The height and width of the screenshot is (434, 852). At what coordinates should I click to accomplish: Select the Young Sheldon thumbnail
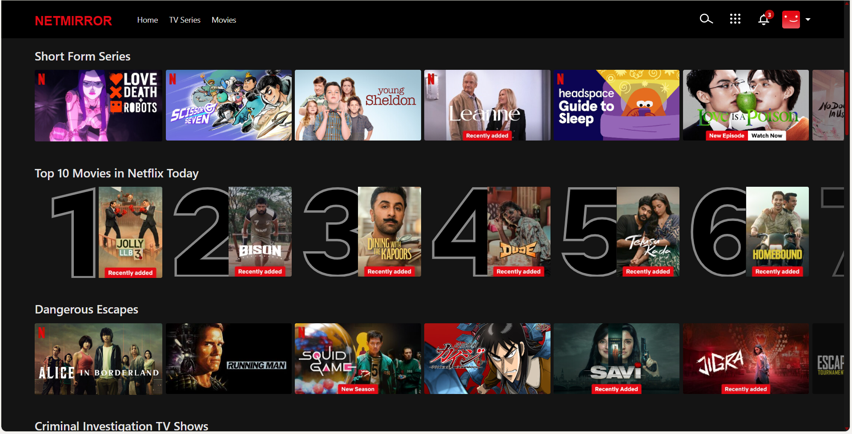click(x=358, y=105)
